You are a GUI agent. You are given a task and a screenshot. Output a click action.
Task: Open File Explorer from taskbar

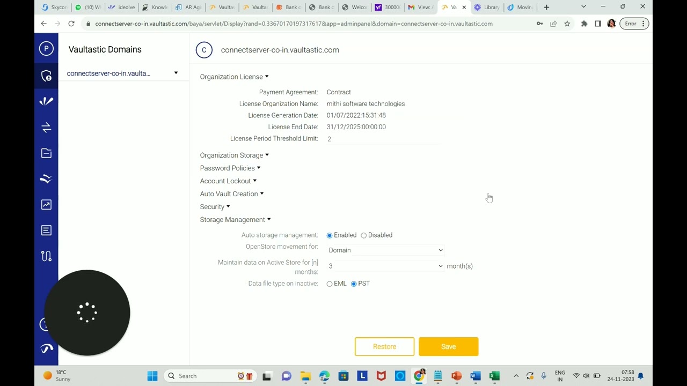305,376
